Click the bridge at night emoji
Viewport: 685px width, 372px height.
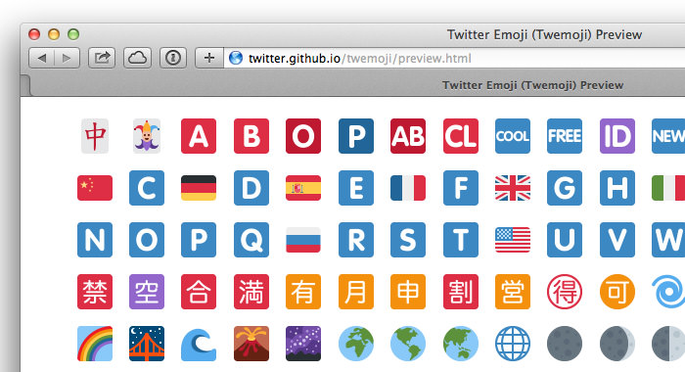[x=147, y=344]
